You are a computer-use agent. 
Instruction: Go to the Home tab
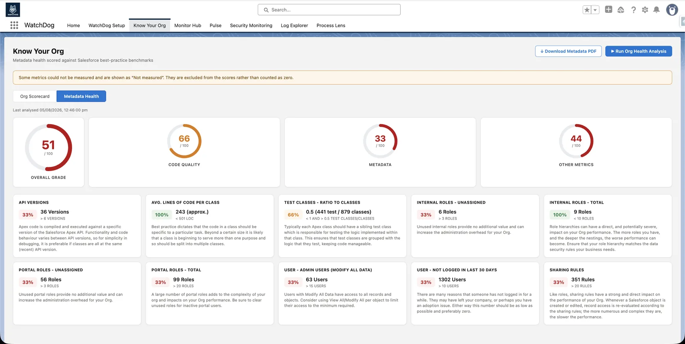pyautogui.click(x=74, y=25)
